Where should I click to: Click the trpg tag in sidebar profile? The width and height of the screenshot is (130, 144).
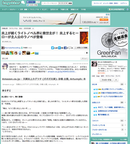(x=98, y=76)
